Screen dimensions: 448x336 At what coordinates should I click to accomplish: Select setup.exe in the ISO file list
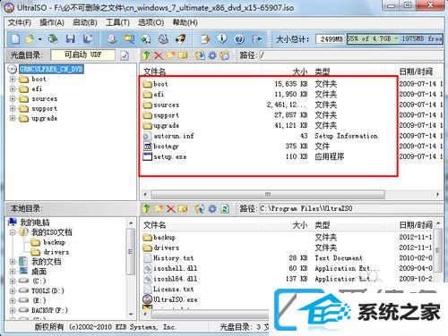pos(170,156)
